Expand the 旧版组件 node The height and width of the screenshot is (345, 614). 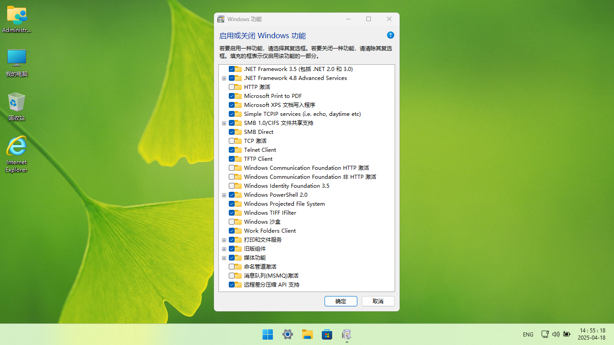(224, 249)
